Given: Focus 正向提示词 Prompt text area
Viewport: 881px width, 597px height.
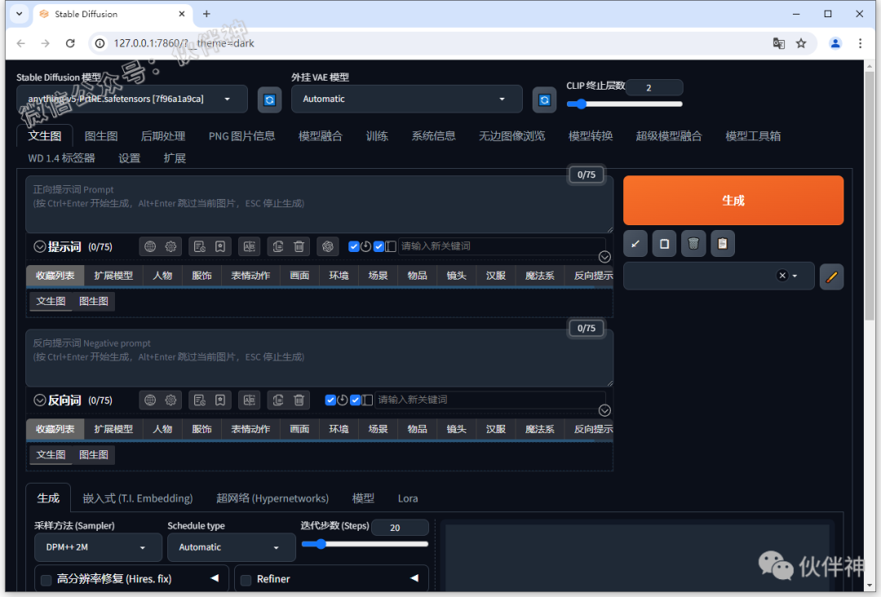Looking at the screenshot, I should point(319,204).
